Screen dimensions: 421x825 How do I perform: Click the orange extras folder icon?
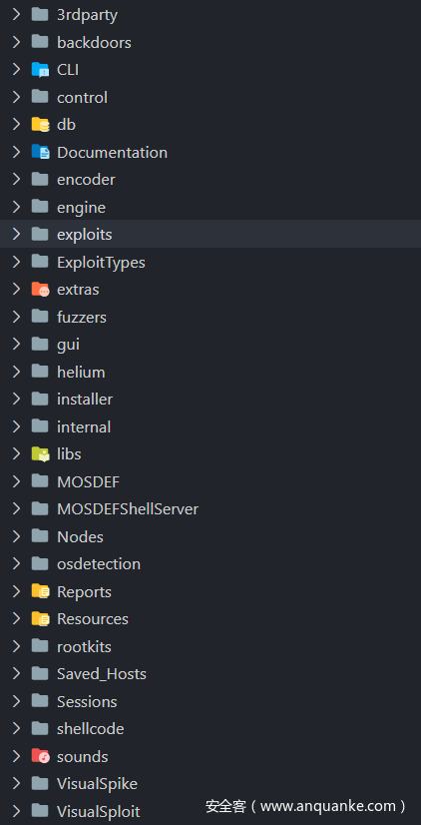(40, 289)
